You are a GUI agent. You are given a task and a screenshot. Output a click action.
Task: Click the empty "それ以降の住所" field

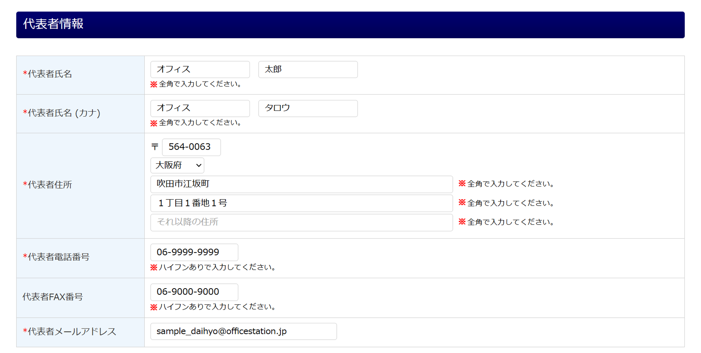[x=301, y=222]
